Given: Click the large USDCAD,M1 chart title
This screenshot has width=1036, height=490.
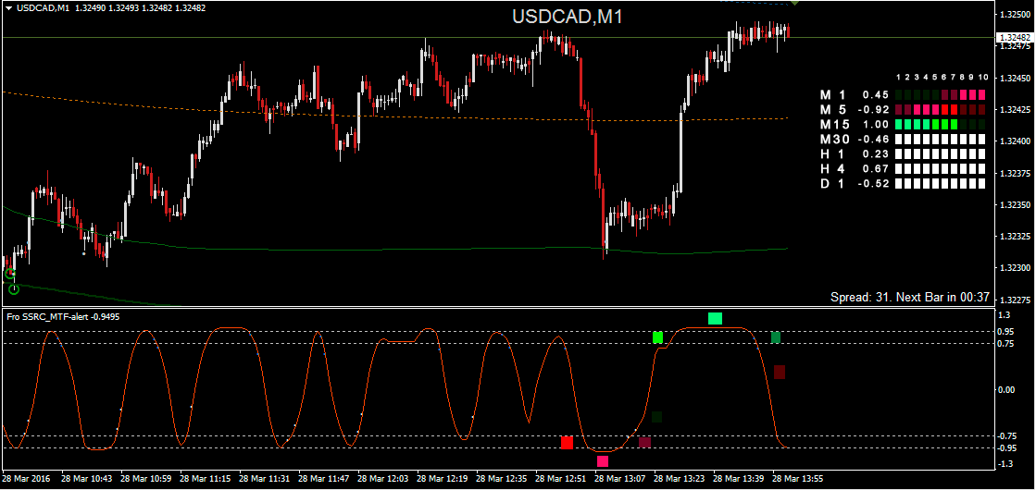Looking at the screenshot, I should [567, 18].
